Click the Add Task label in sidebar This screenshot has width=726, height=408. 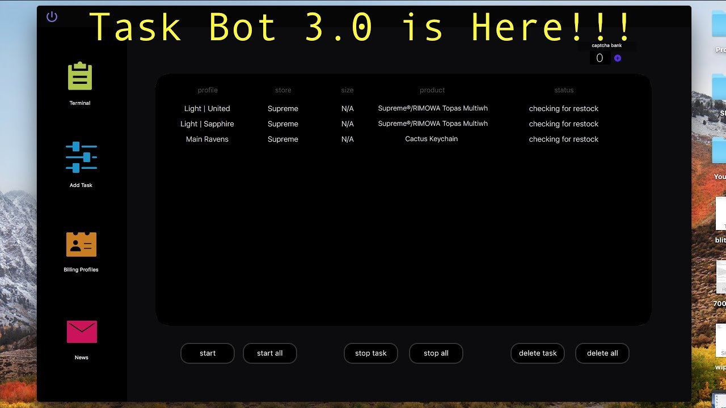pyautogui.click(x=81, y=185)
